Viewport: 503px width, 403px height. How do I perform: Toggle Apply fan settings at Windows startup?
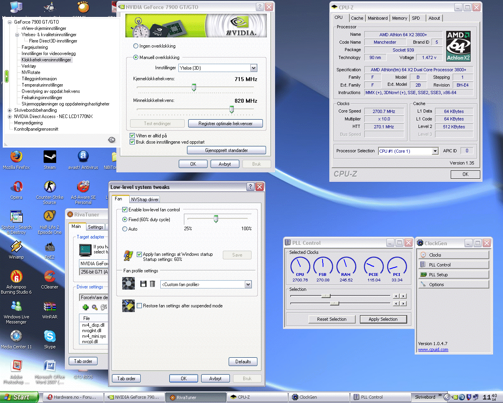coord(139,254)
